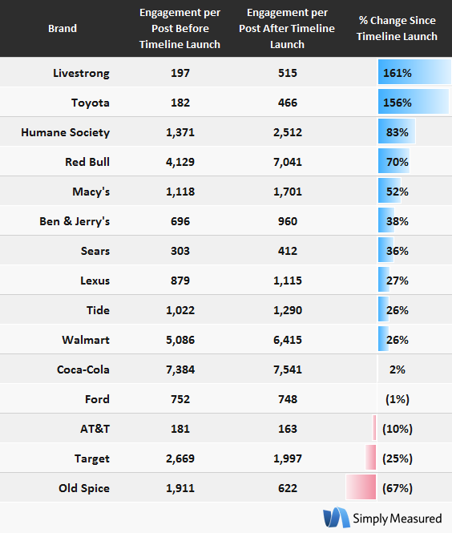Screen dimensions: 452x533
Task: Click the Target red negative bar
Action: [x=371, y=458]
